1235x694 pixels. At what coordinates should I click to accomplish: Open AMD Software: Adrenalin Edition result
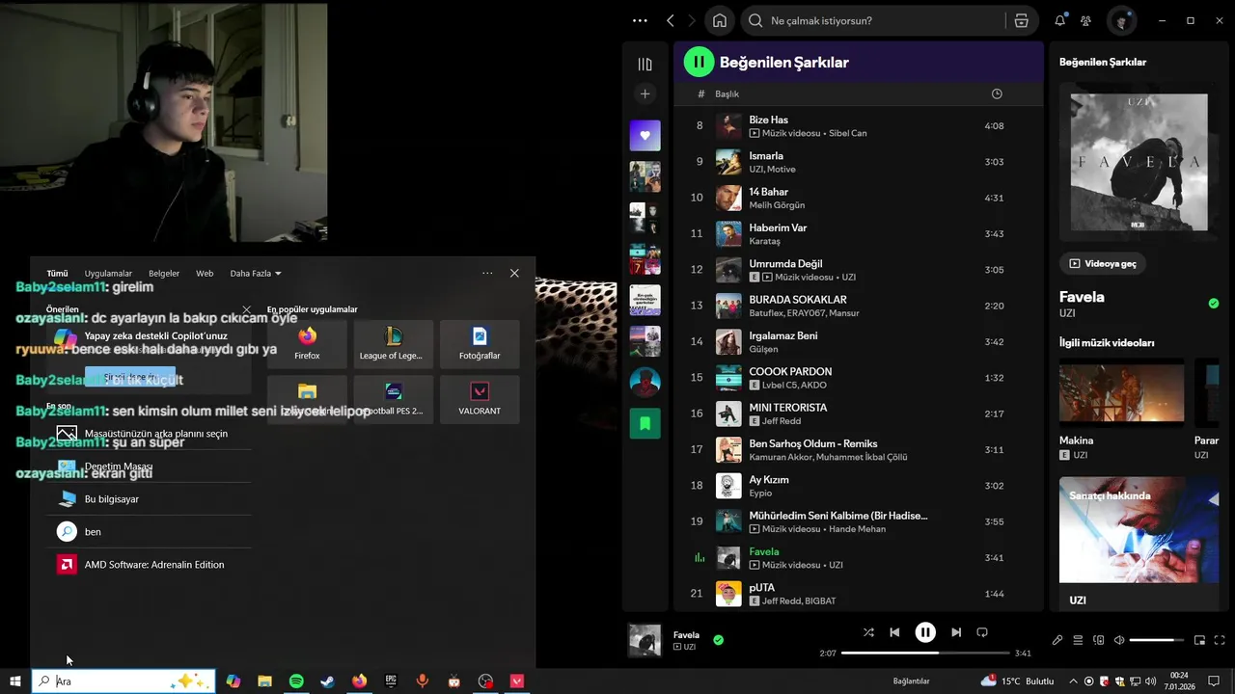pyautogui.click(x=149, y=565)
